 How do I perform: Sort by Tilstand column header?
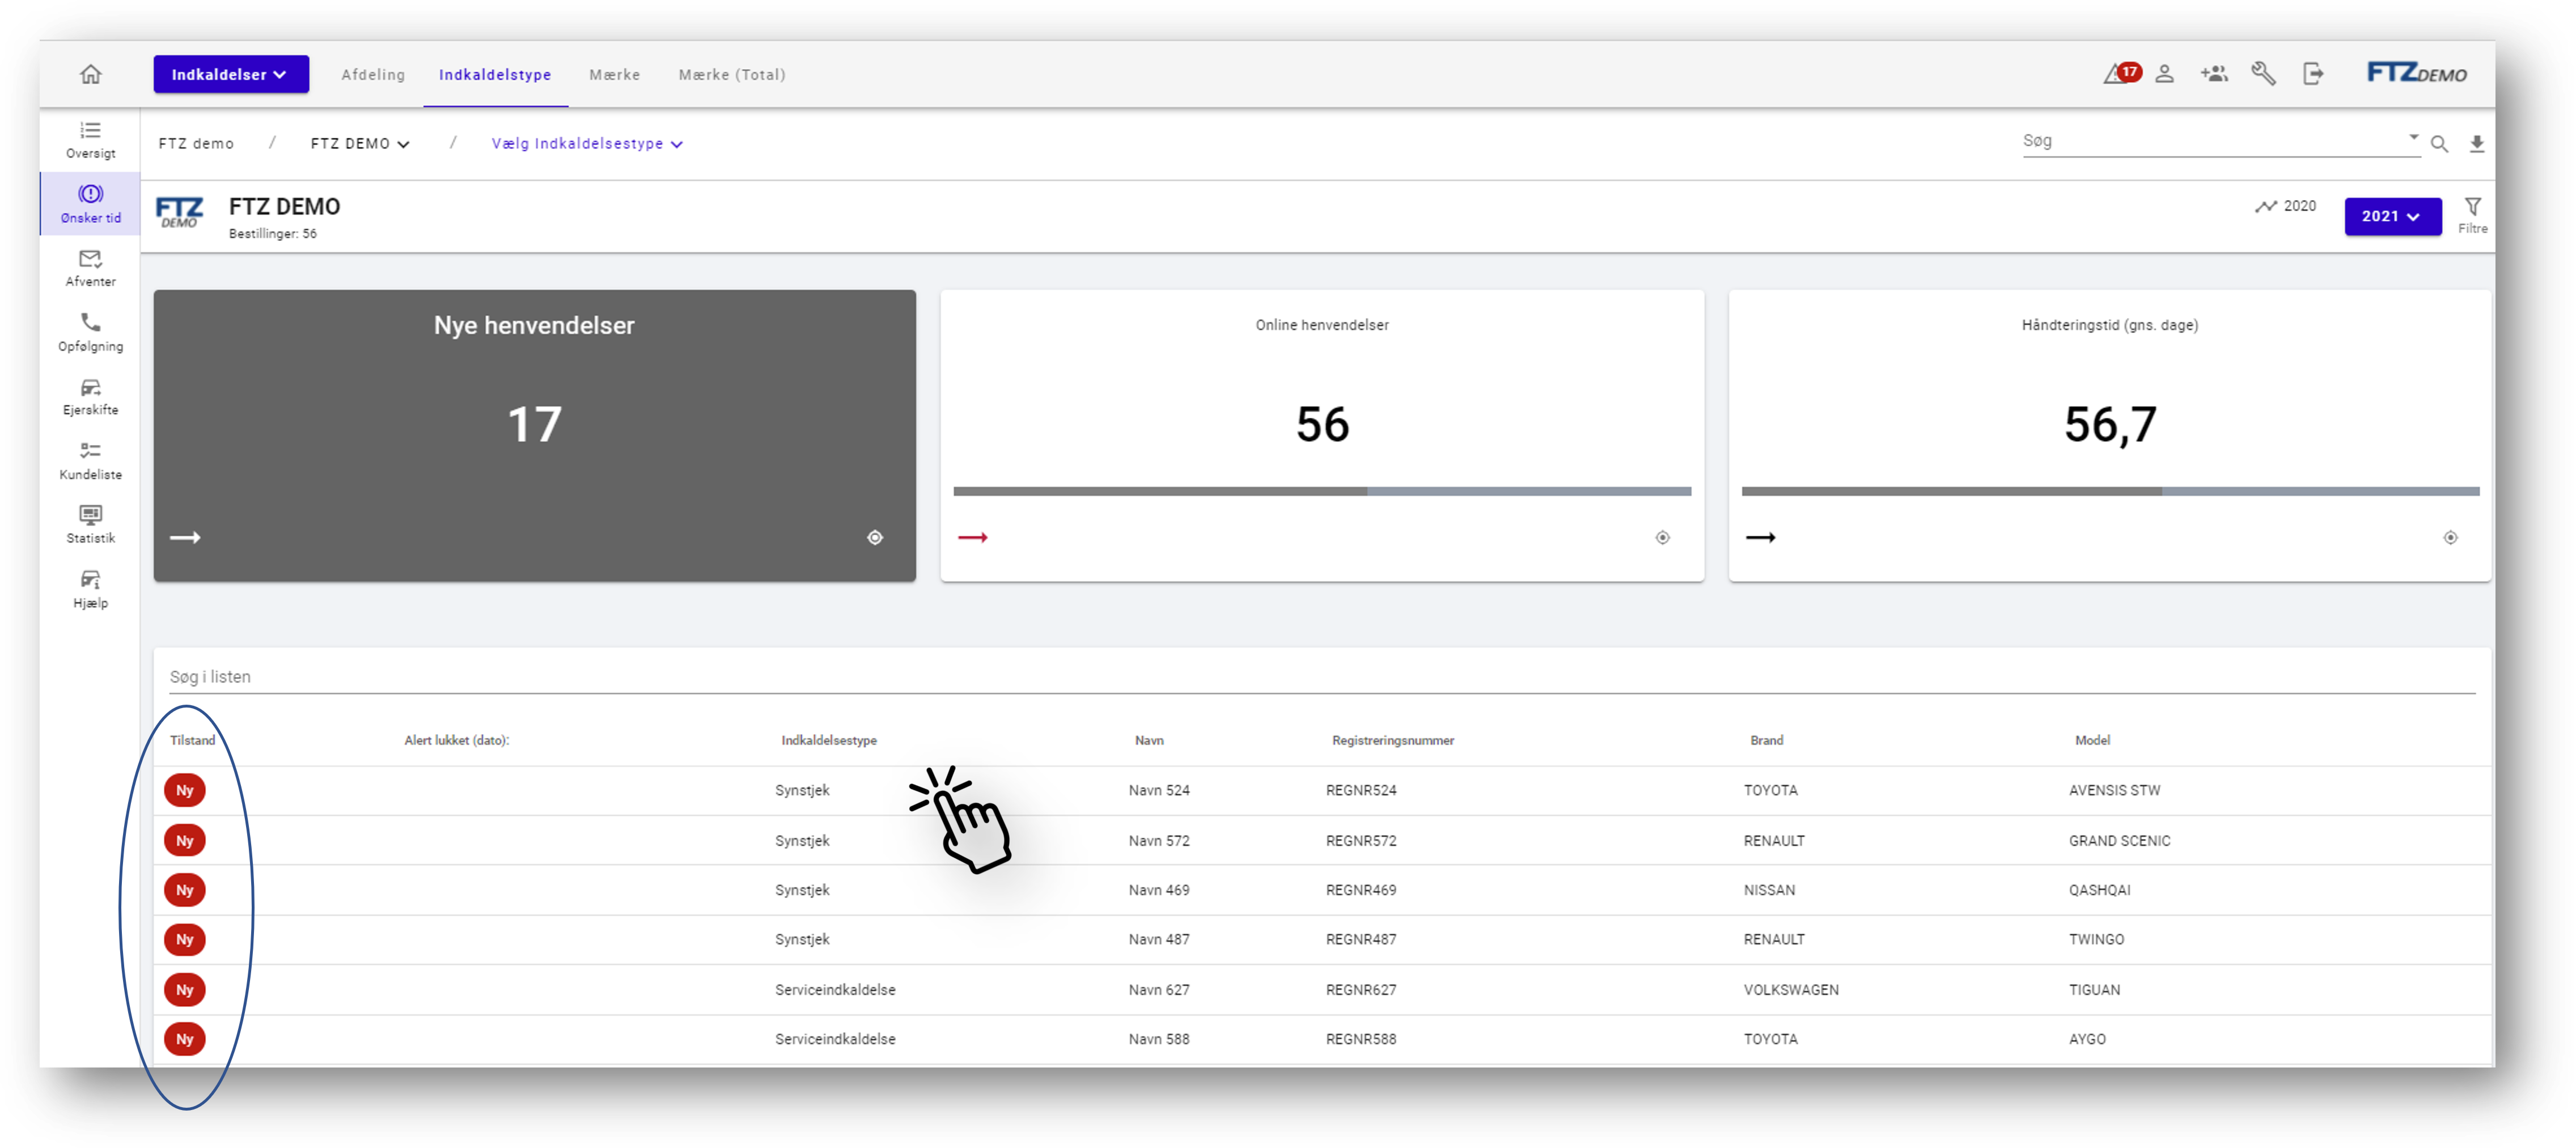tap(192, 740)
